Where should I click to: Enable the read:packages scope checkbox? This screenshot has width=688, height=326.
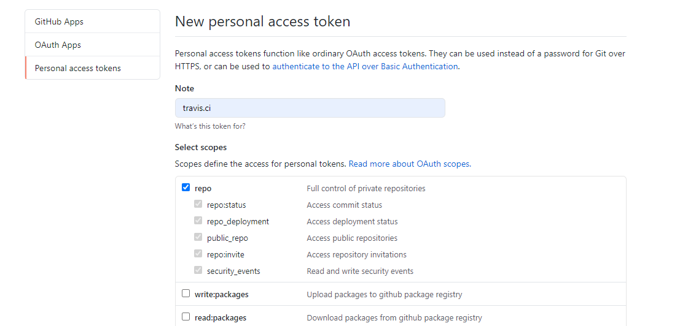coord(186,317)
